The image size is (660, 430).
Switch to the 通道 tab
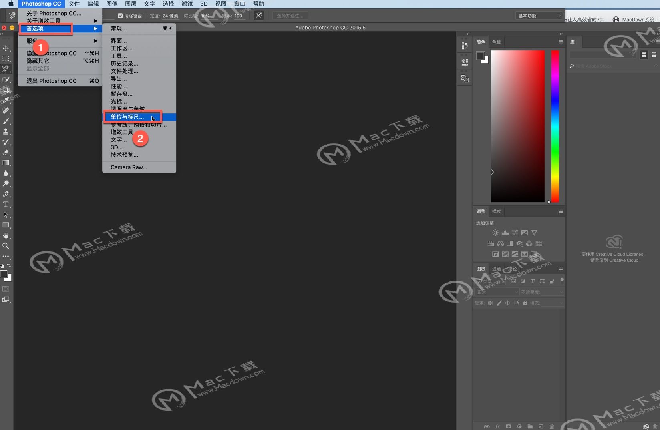click(497, 269)
